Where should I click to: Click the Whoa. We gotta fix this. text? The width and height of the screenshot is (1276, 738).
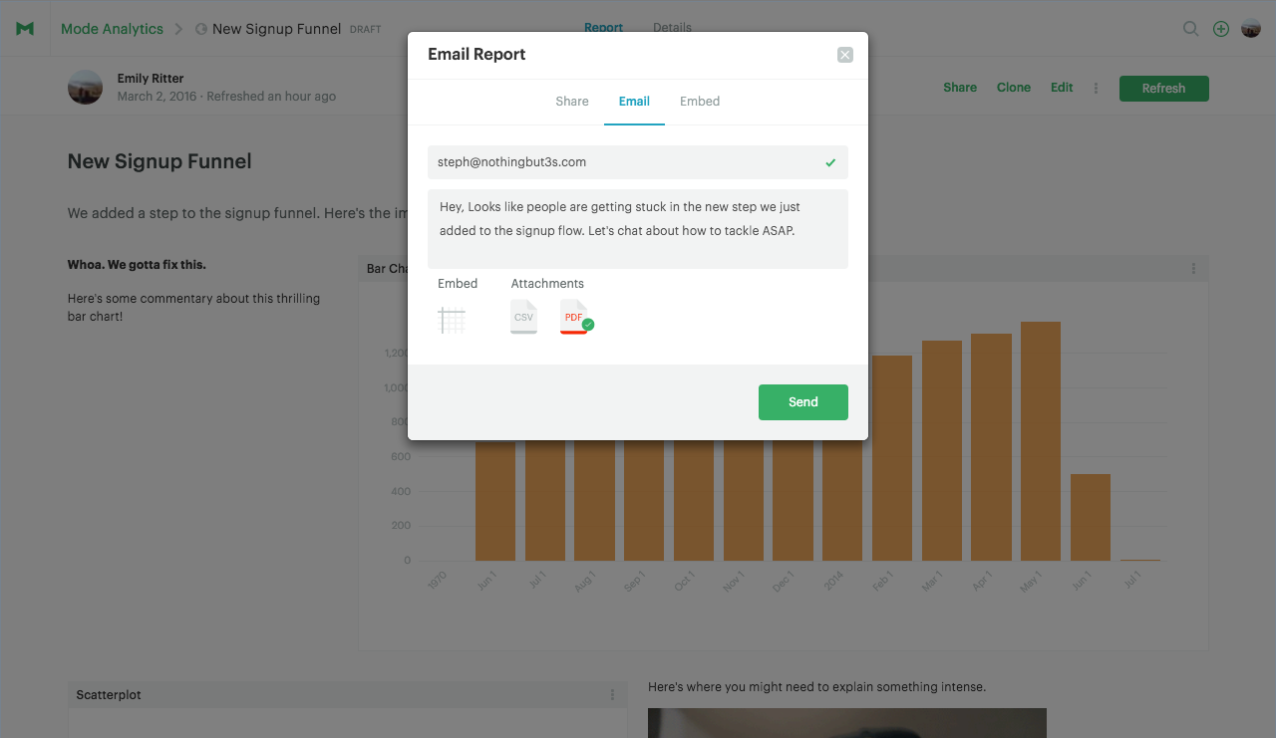137,265
